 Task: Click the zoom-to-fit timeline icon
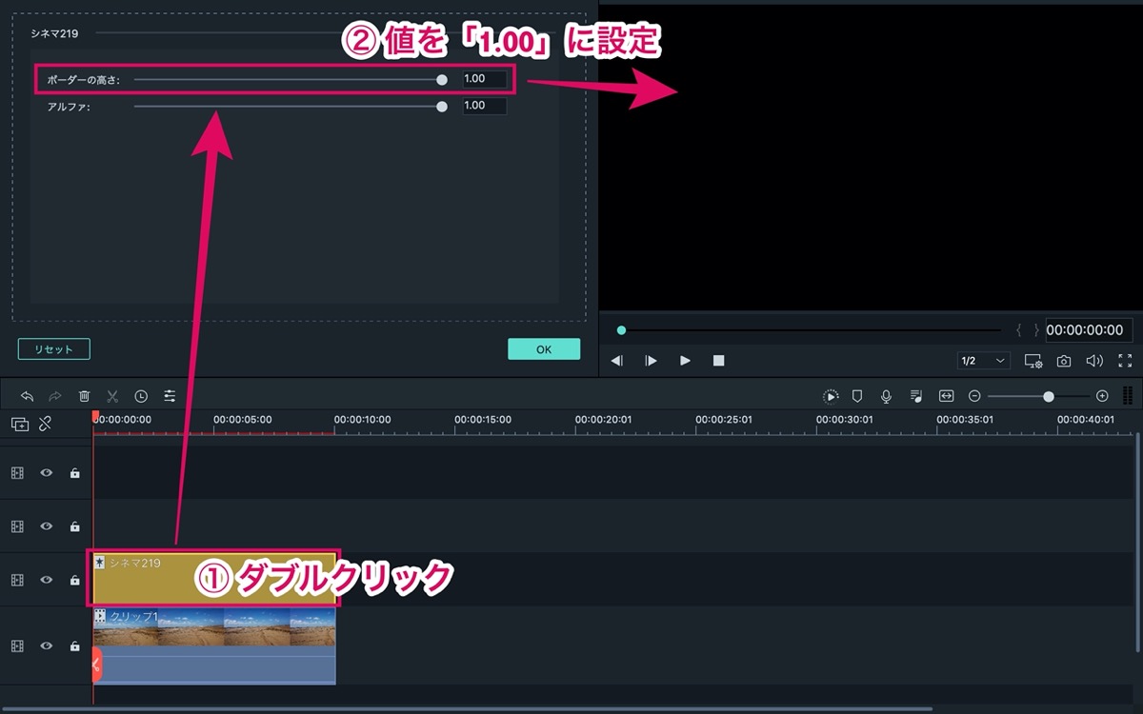(946, 396)
